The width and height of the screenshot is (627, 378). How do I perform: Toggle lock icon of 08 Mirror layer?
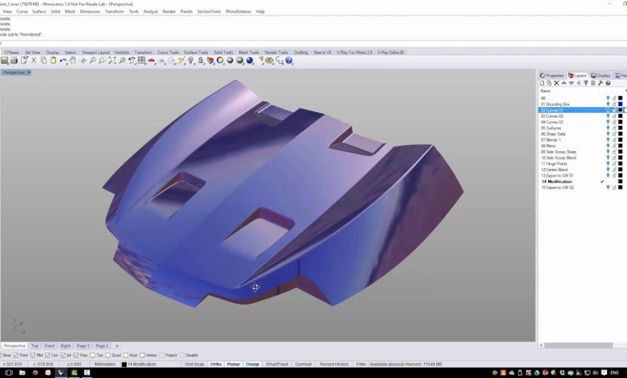(614, 146)
